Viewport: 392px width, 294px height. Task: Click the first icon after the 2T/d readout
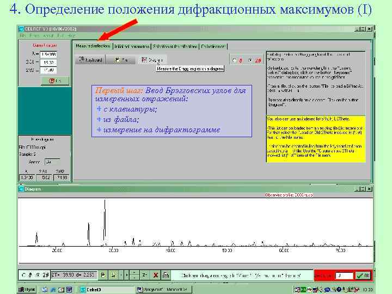[x=103, y=275]
